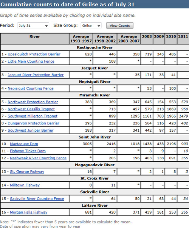Click the Southwest Millerton Trapnet link
The image size is (189, 228).
(33, 116)
